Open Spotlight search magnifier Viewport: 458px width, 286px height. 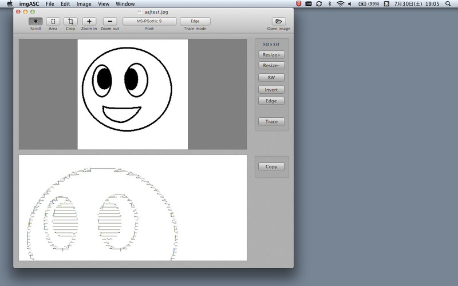pyautogui.click(x=448, y=4)
